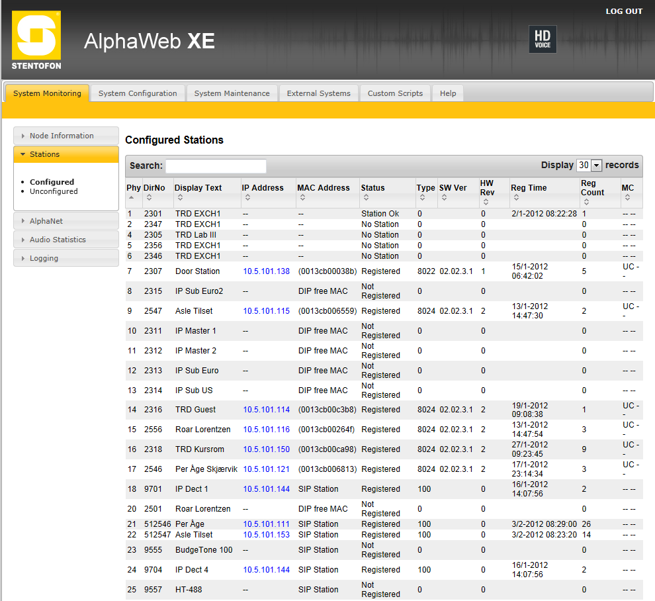Sort table by DirNo column arrows
The image size is (655, 601).
coord(149,197)
